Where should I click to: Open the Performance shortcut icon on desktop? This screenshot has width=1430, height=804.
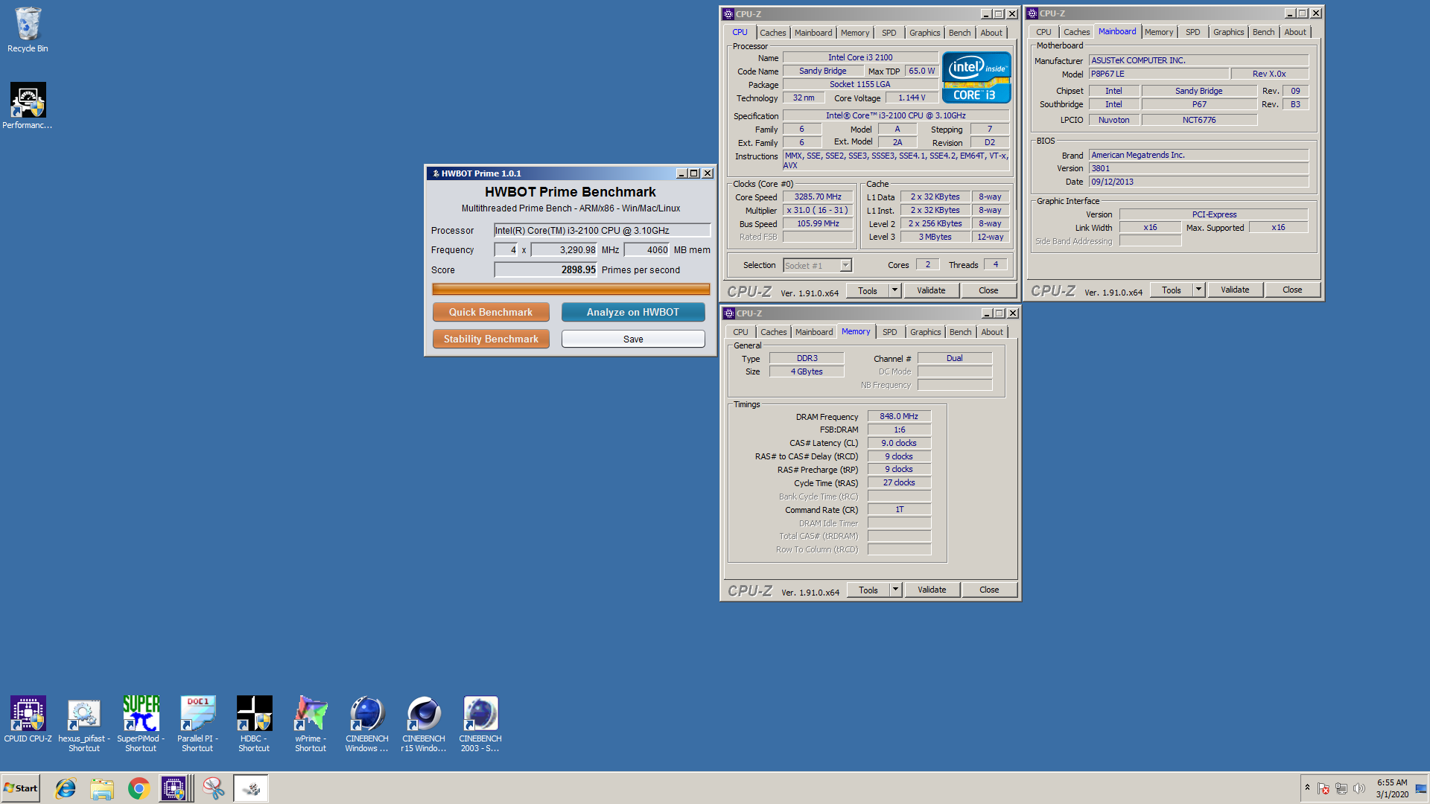click(28, 106)
